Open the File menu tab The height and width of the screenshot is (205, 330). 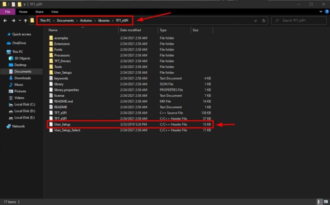[x=7, y=12]
